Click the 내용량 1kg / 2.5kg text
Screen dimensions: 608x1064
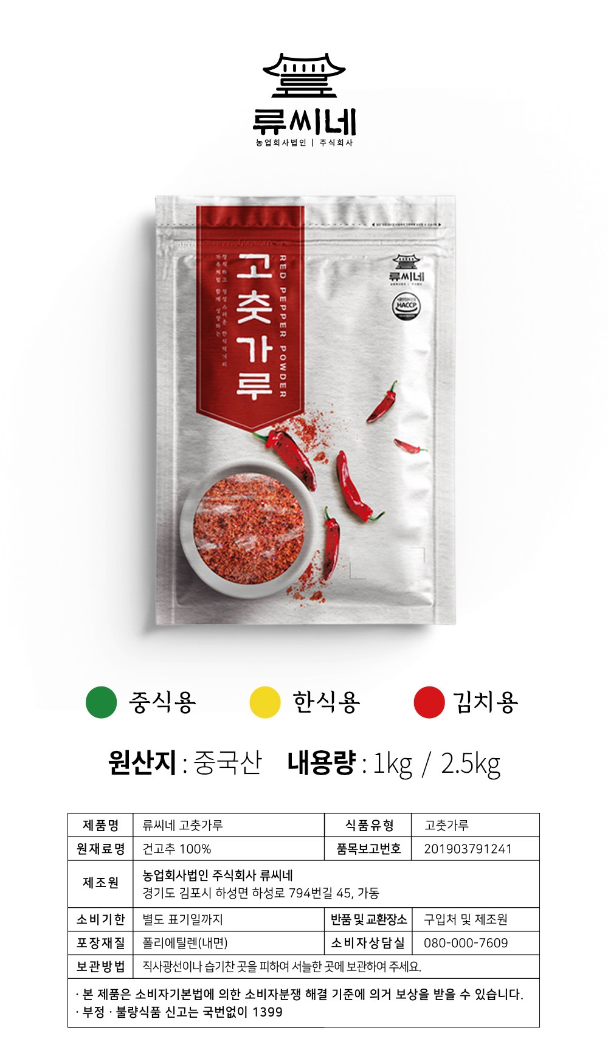tap(395, 763)
